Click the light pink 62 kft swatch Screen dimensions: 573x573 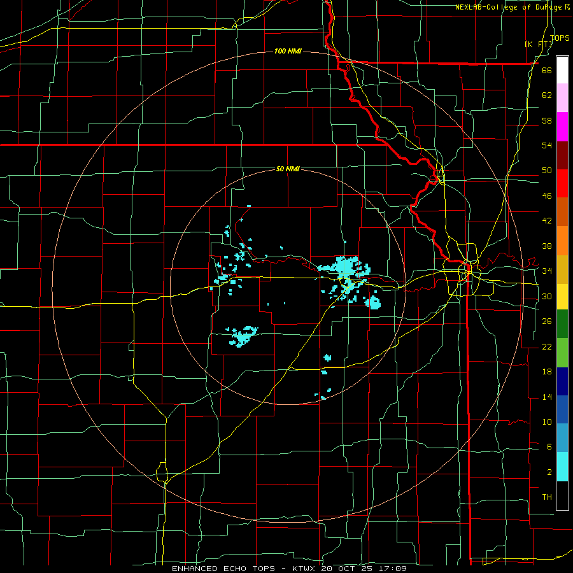[562, 98]
